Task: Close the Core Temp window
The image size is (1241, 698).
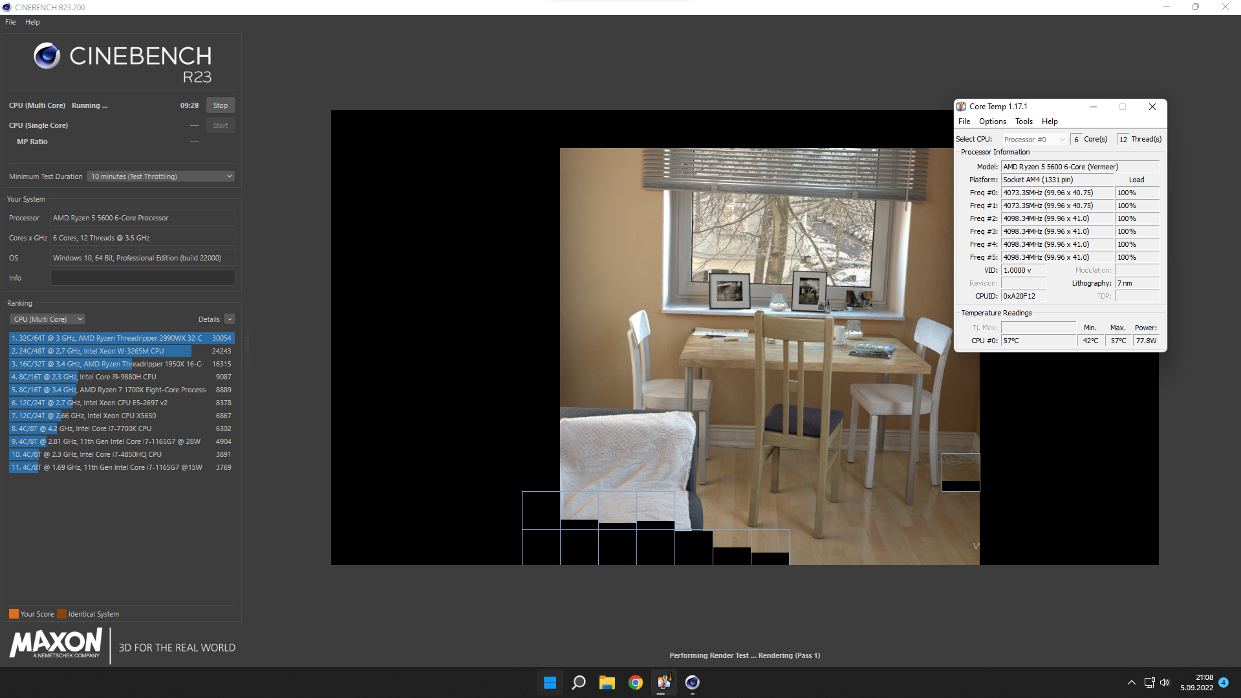Action: (x=1152, y=107)
